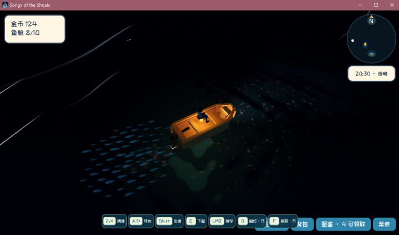399x235 pixels.
Task: Click the N compass marker on minimap
Action: click(371, 21)
